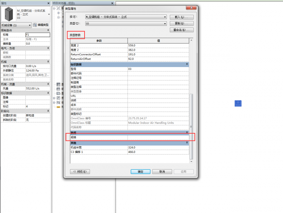Click the 编辑类型 (Edit Type) icon

[35, 25]
